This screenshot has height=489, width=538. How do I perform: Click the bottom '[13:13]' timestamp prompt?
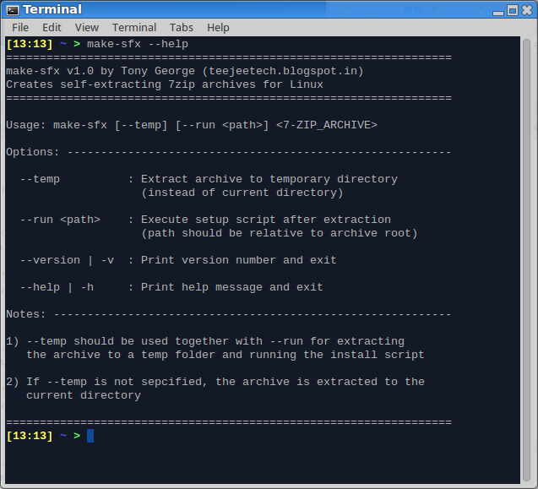click(x=30, y=436)
